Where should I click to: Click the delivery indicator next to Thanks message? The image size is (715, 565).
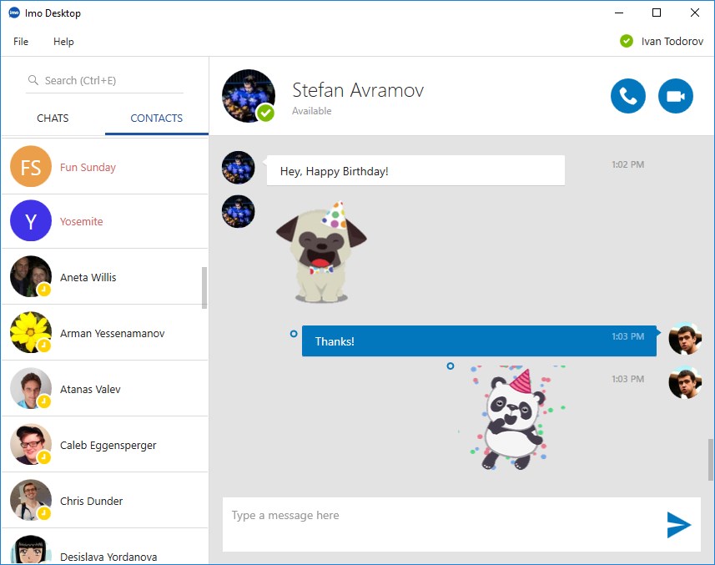[293, 332]
